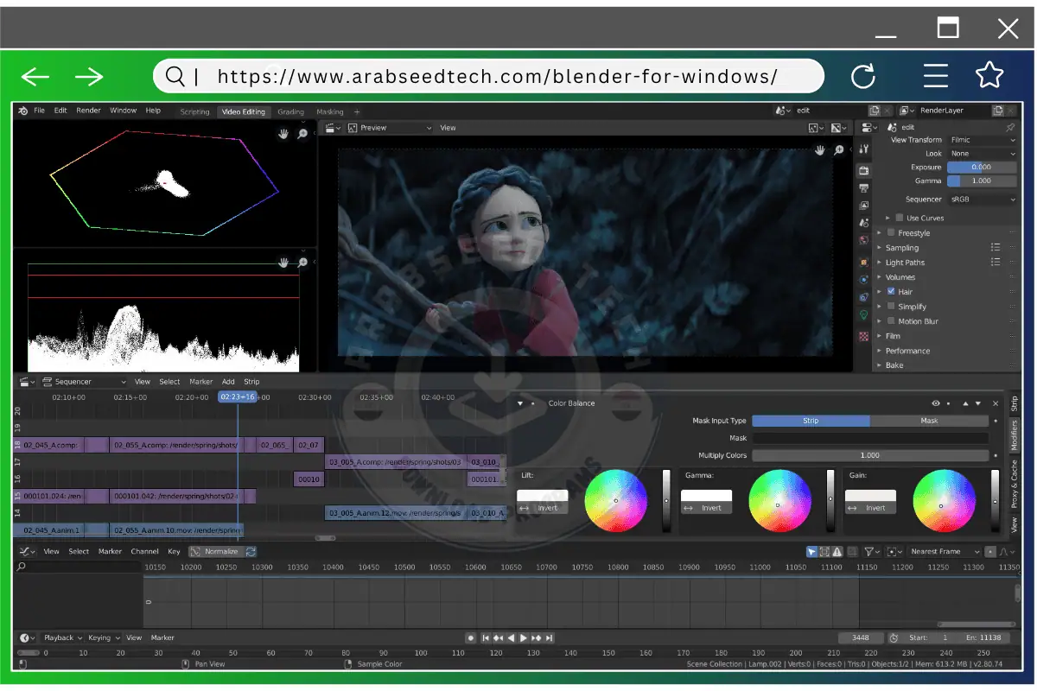
Task: Click the zoom magnifier in the preview
Action: (838, 150)
